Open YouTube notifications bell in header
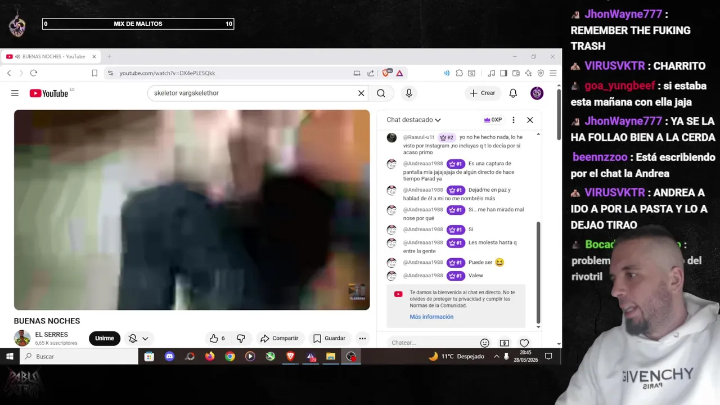The image size is (720, 405). (513, 93)
